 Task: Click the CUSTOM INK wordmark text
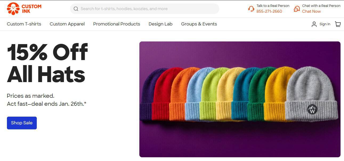(x=31, y=9)
